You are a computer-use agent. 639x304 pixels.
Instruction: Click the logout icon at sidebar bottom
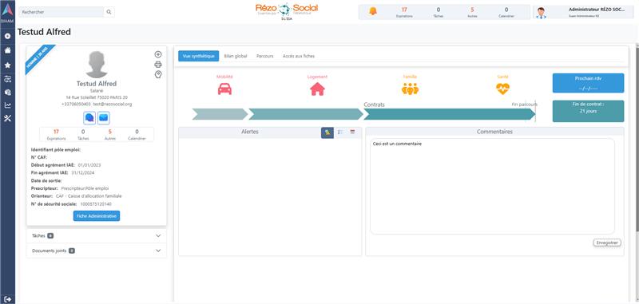tap(7, 299)
